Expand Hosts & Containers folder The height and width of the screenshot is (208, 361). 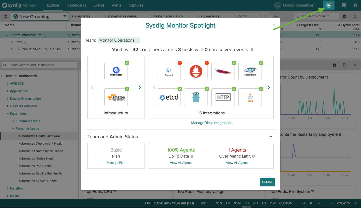click(x=8, y=106)
